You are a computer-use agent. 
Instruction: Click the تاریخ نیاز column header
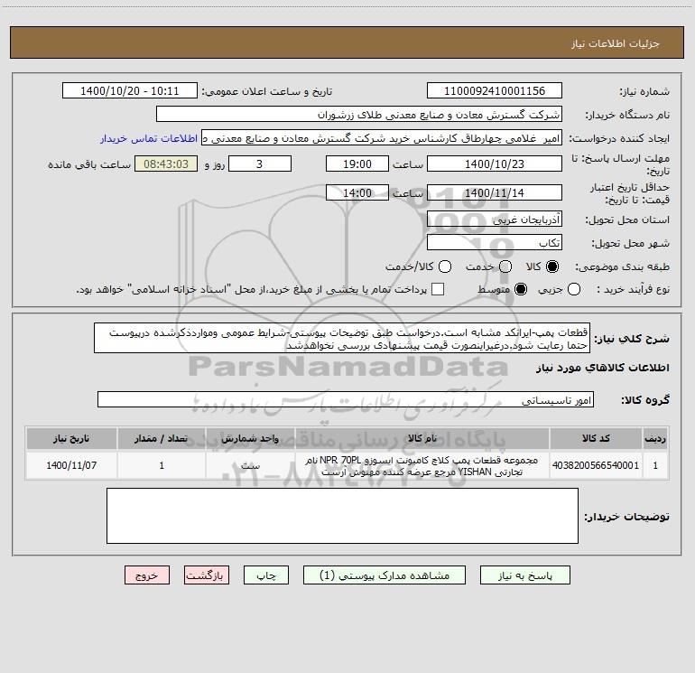pyautogui.click(x=71, y=438)
